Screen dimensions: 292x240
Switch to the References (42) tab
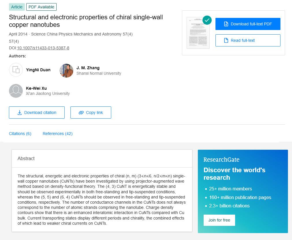click(57, 134)
